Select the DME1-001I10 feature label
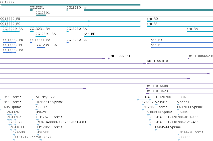Image resolution: width=213 pixels, height=141 pixels. click(x=157, y=61)
